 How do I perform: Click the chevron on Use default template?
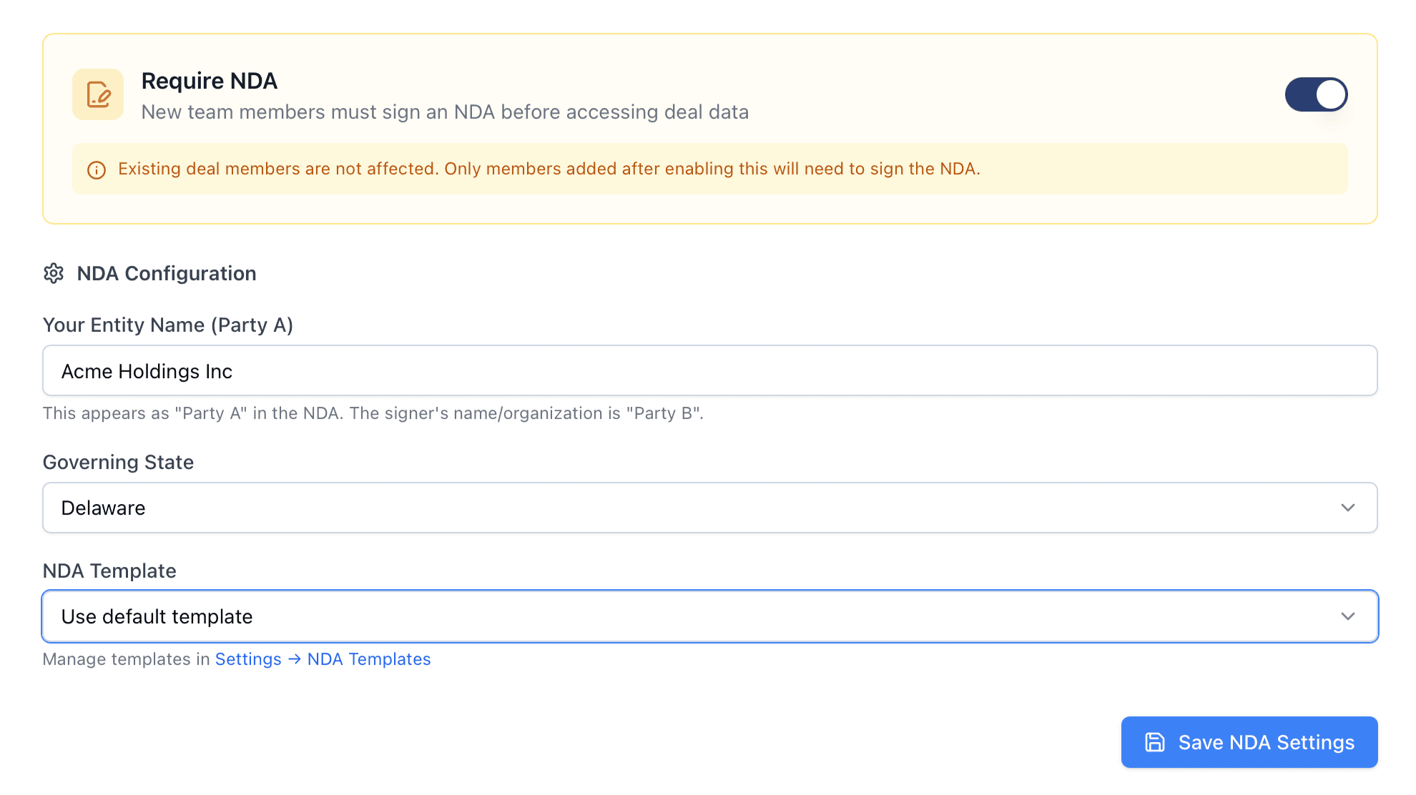click(1347, 616)
